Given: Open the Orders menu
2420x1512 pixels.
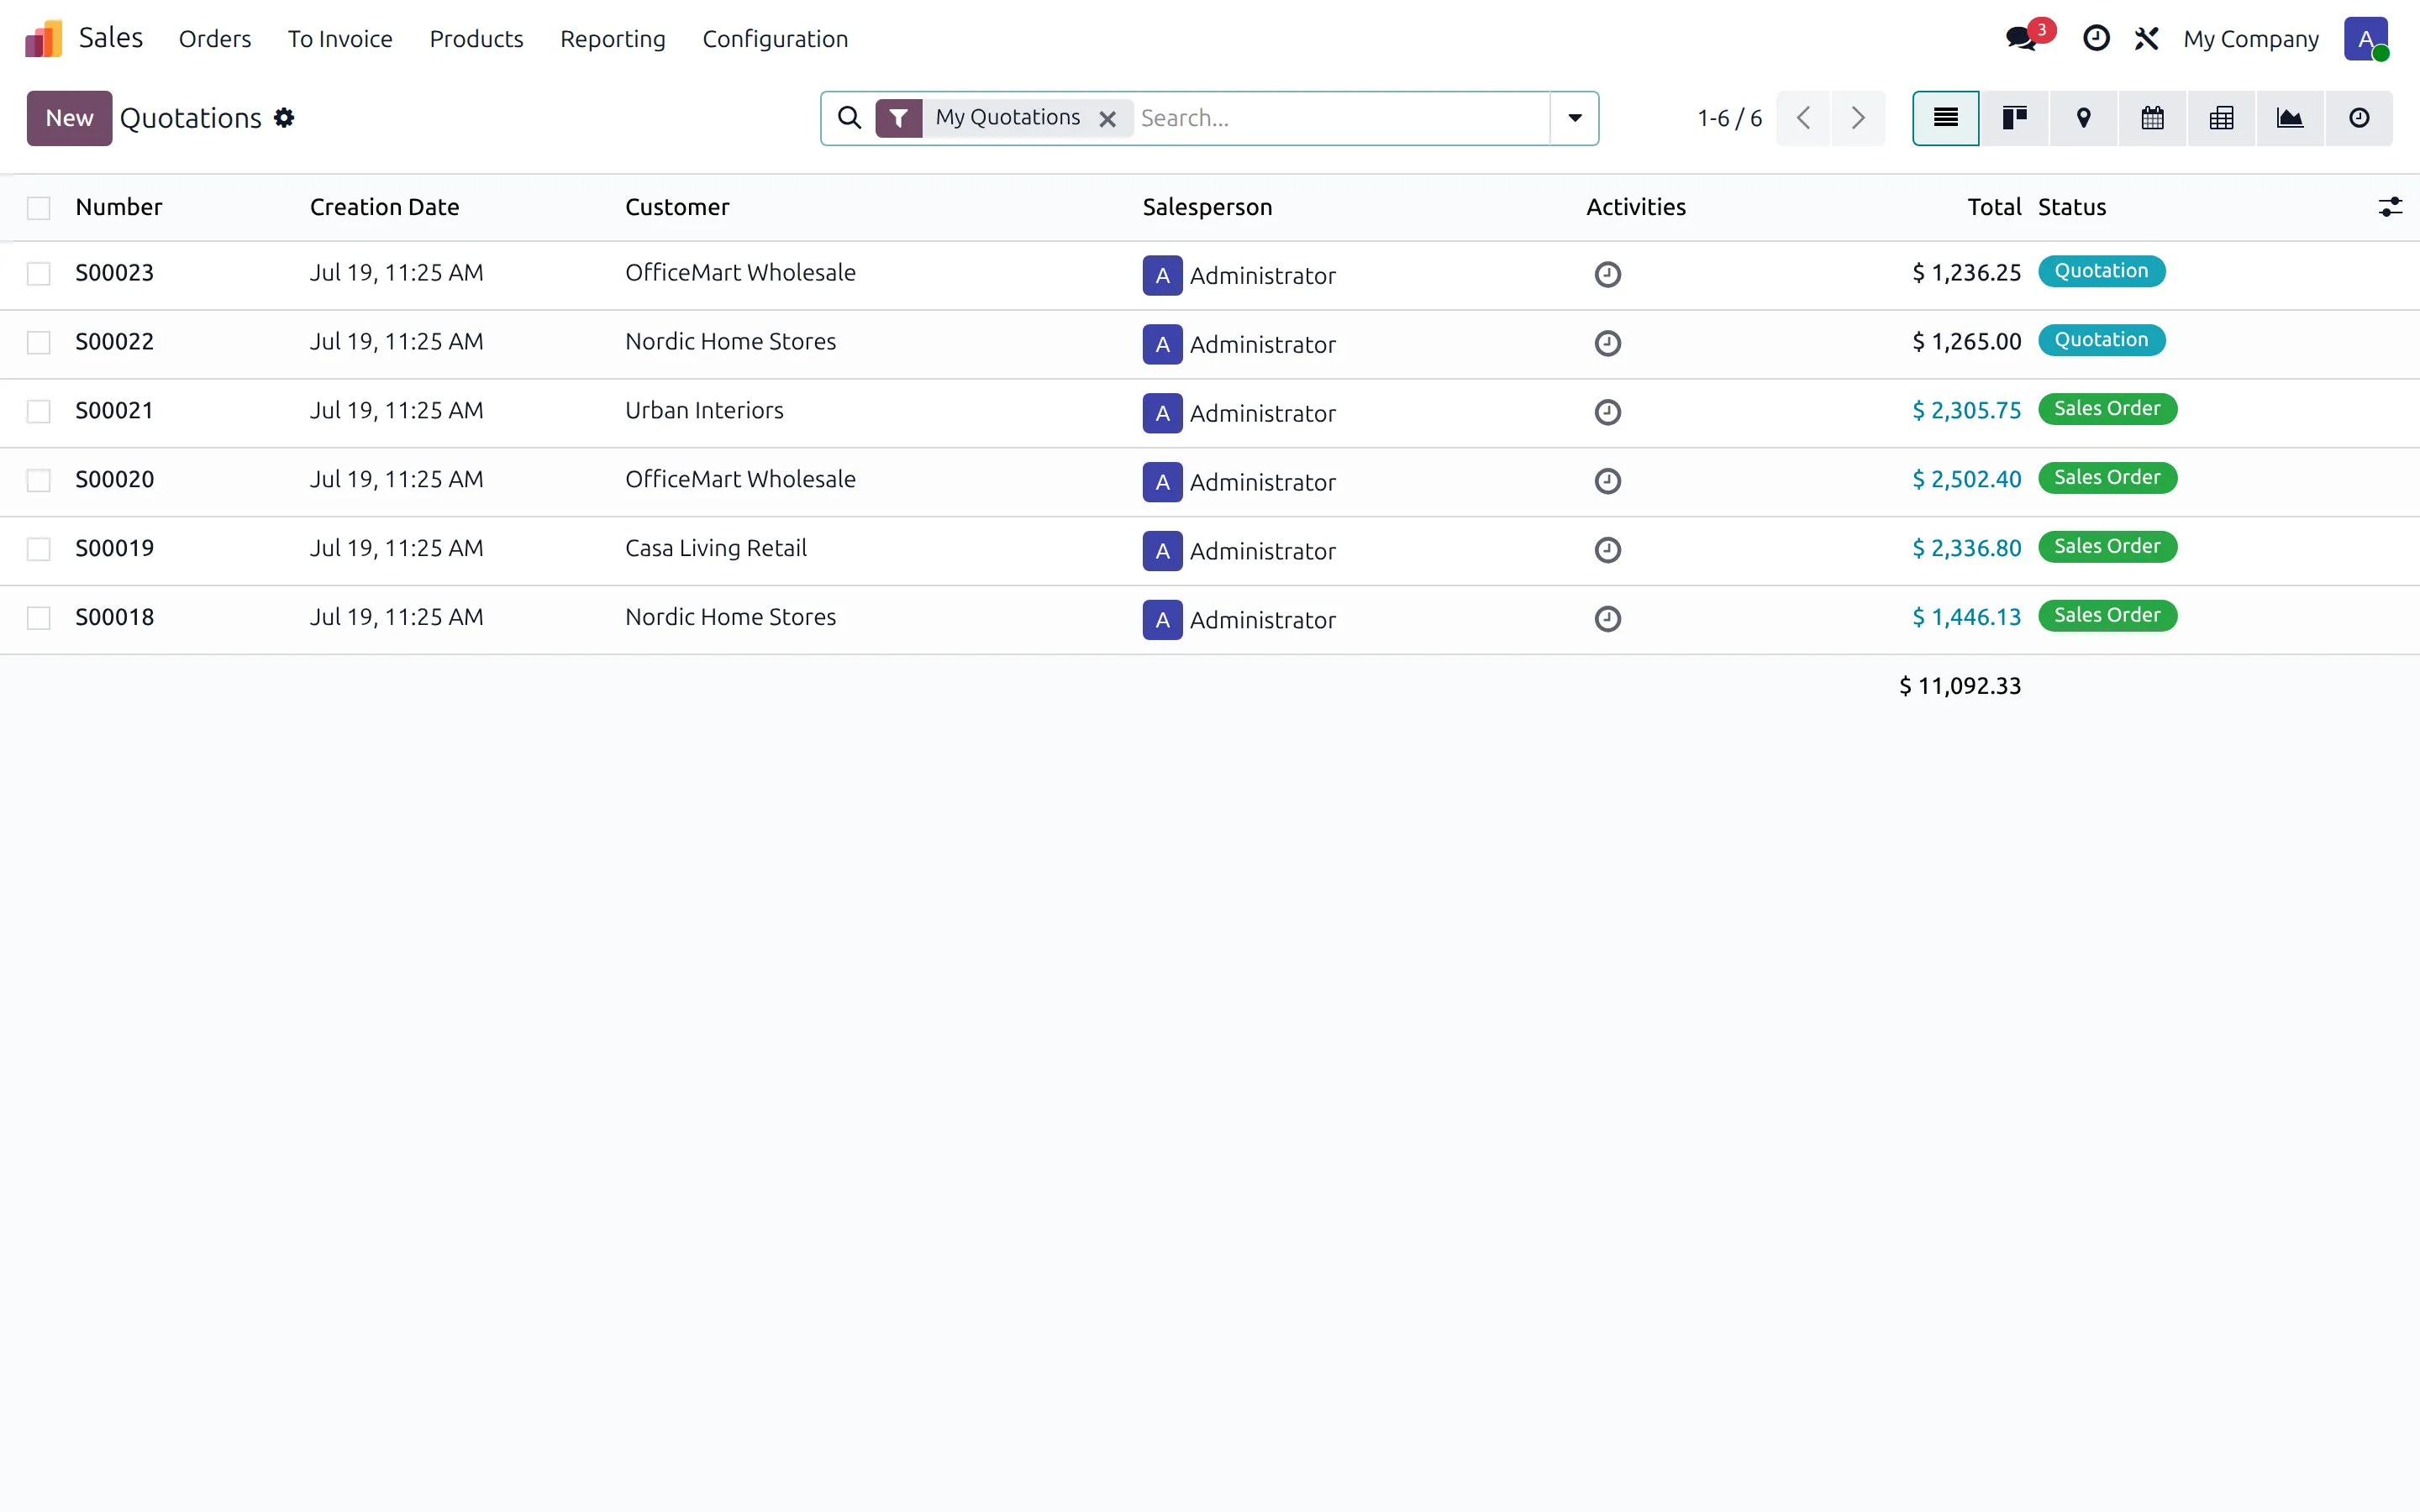Looking at the screenshot, I should [x=215, y=39].
